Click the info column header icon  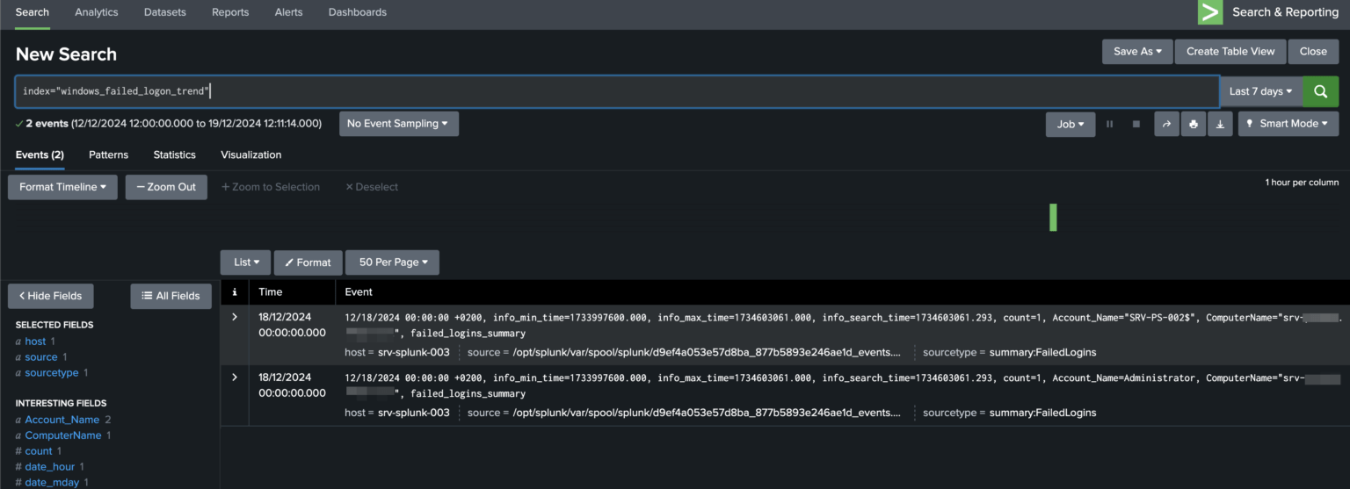(x=235, y=292)
